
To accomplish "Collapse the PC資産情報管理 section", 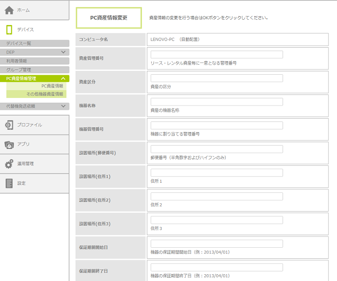I will coord(63,79).
